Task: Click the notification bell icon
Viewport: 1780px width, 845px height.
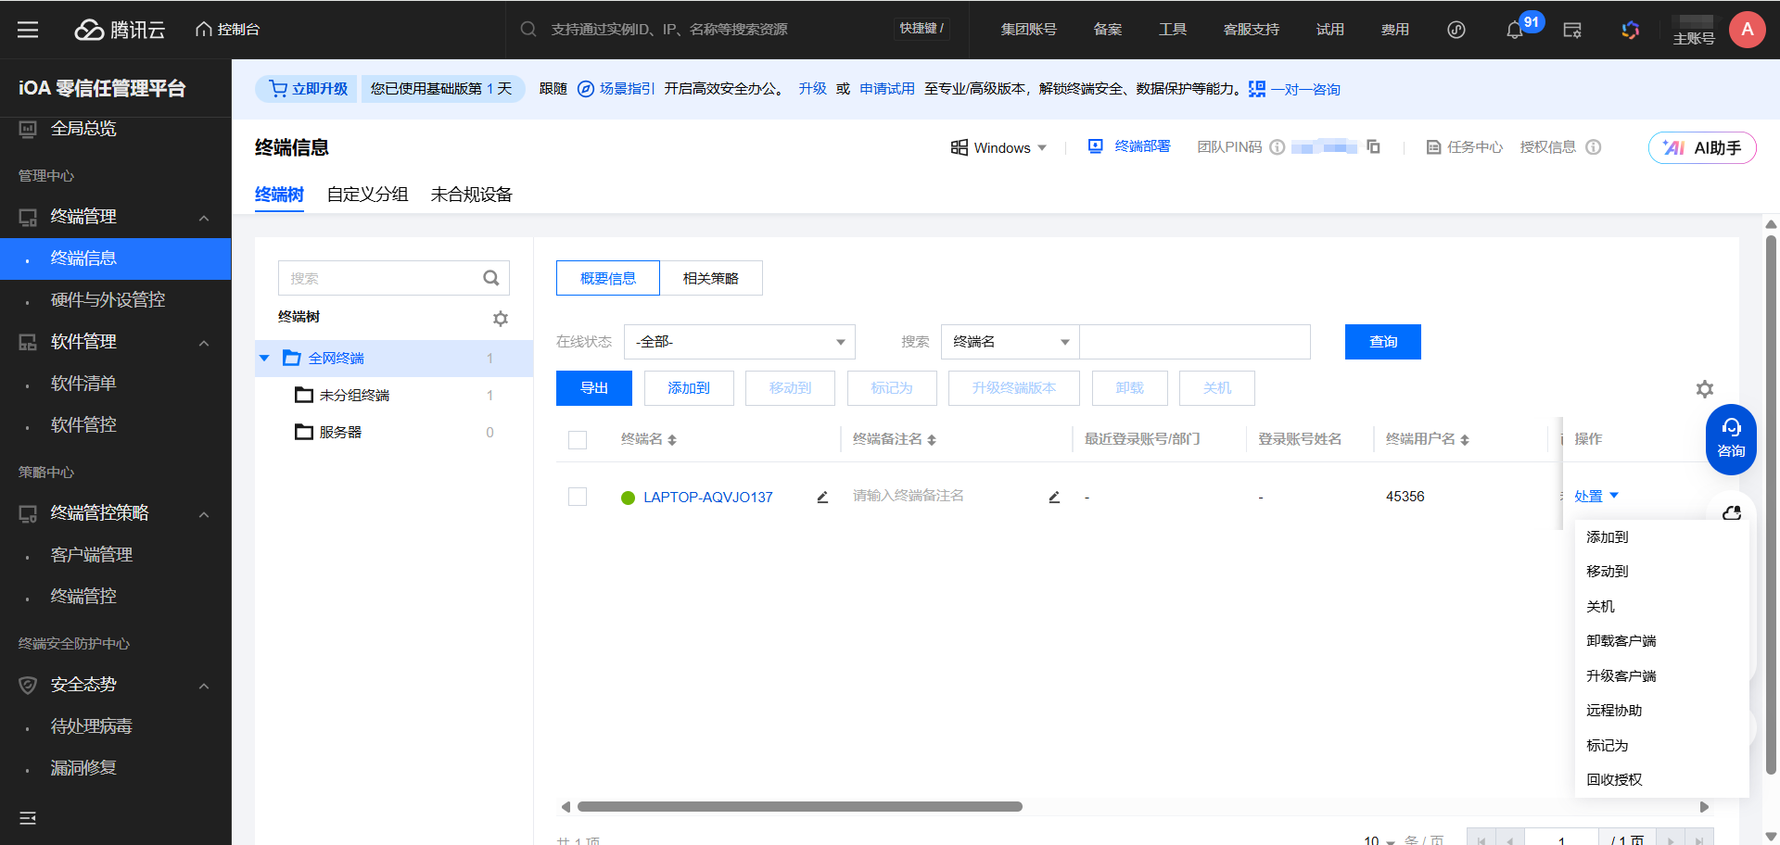Action: [1514, 30]
